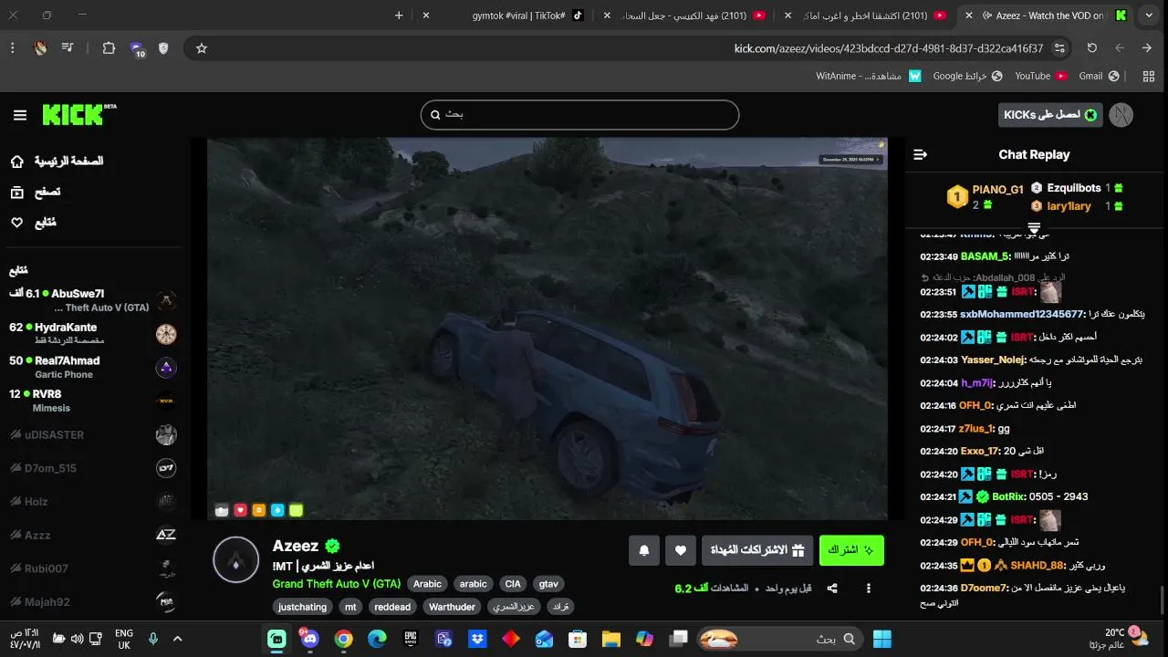Image resolution: width=1168 pixels, height=657 pixels.
Task: Click the capitalized Arabic tag
Action: [427, 584]
